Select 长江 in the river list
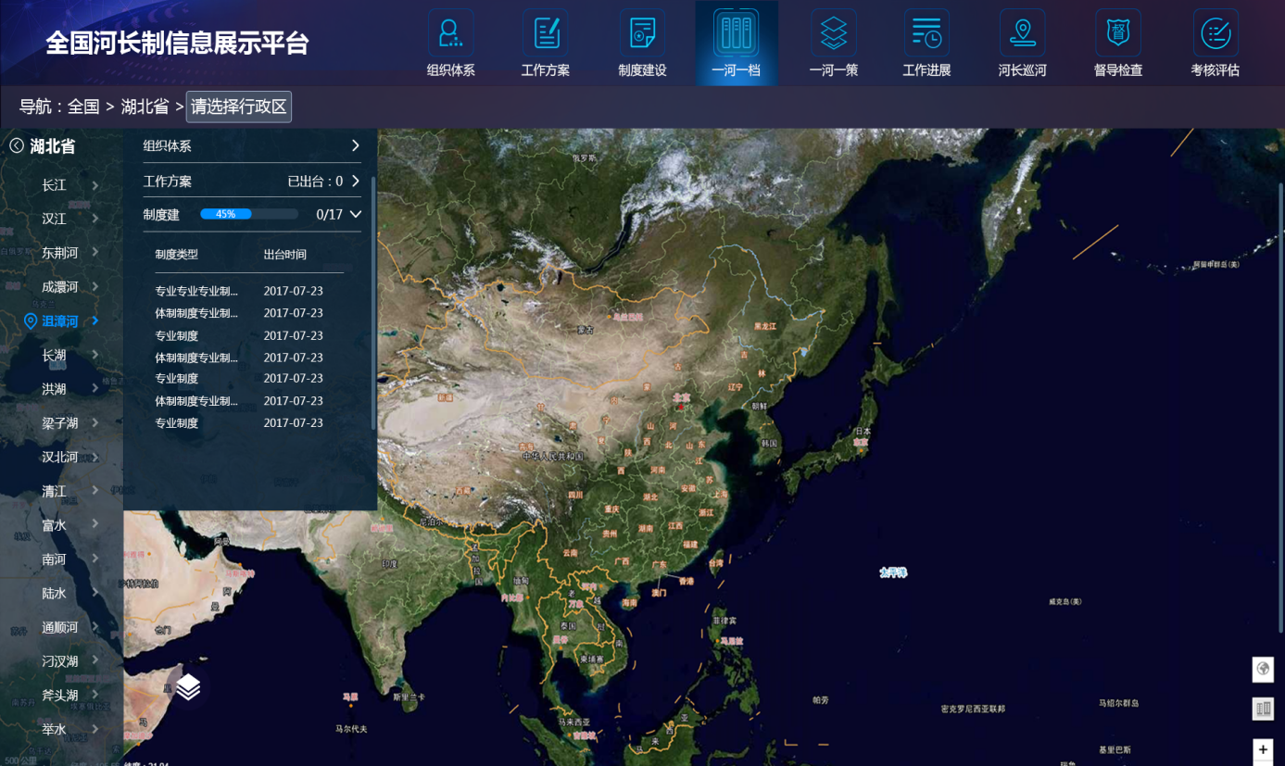 [x=54, y=185]
